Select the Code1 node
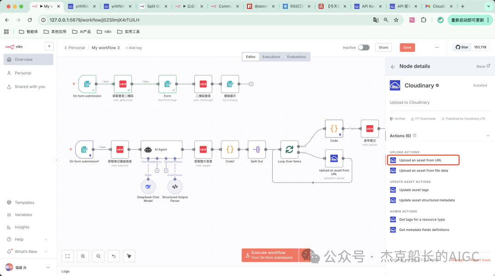Screen dimensions: 495x276 click(230, 149)
